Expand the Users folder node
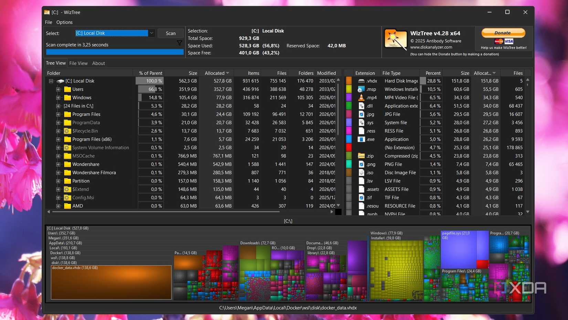This screenshot has width=568, height=320. pos(58,89)
